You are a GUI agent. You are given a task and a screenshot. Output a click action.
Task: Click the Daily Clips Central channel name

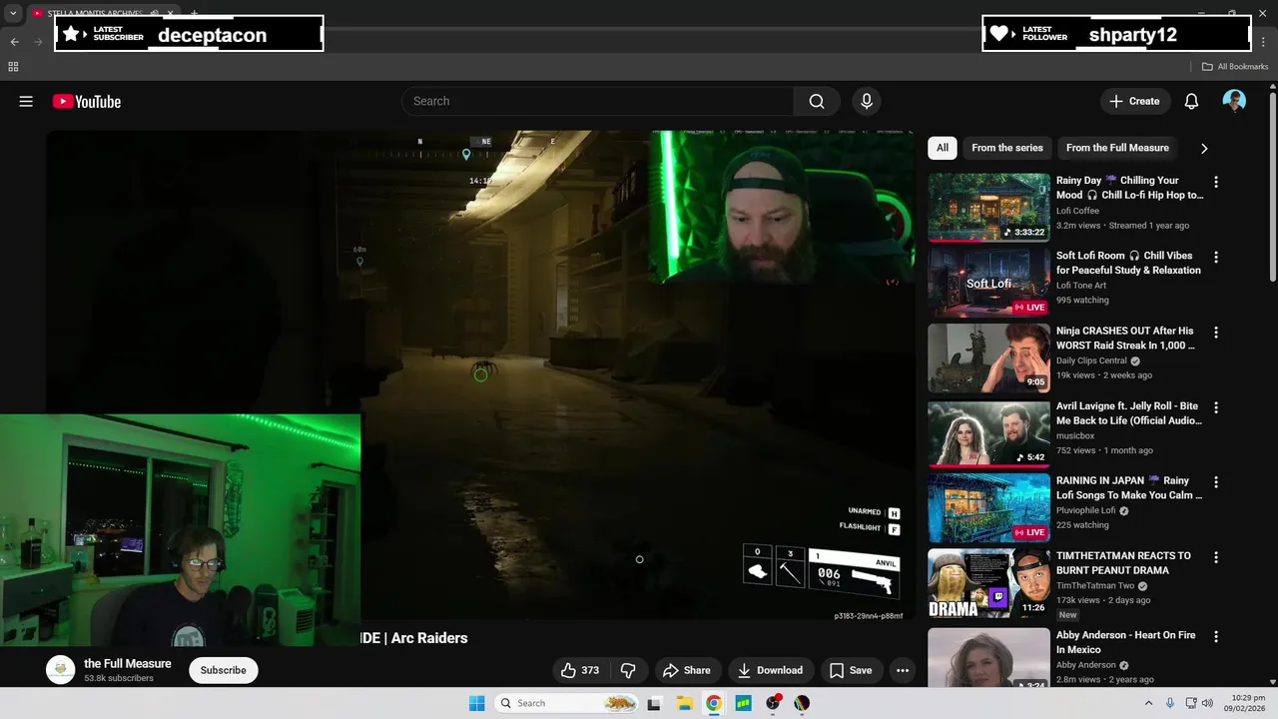click(1091, 360)
